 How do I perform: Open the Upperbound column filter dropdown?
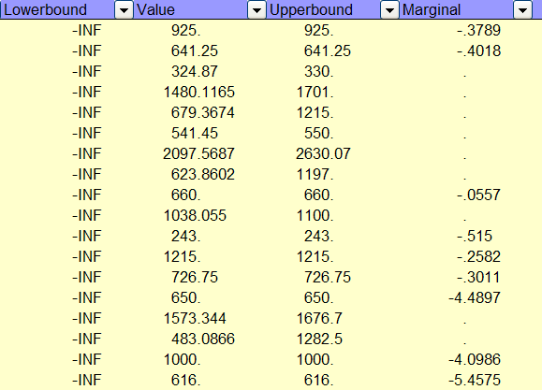[x=389, y=10]
